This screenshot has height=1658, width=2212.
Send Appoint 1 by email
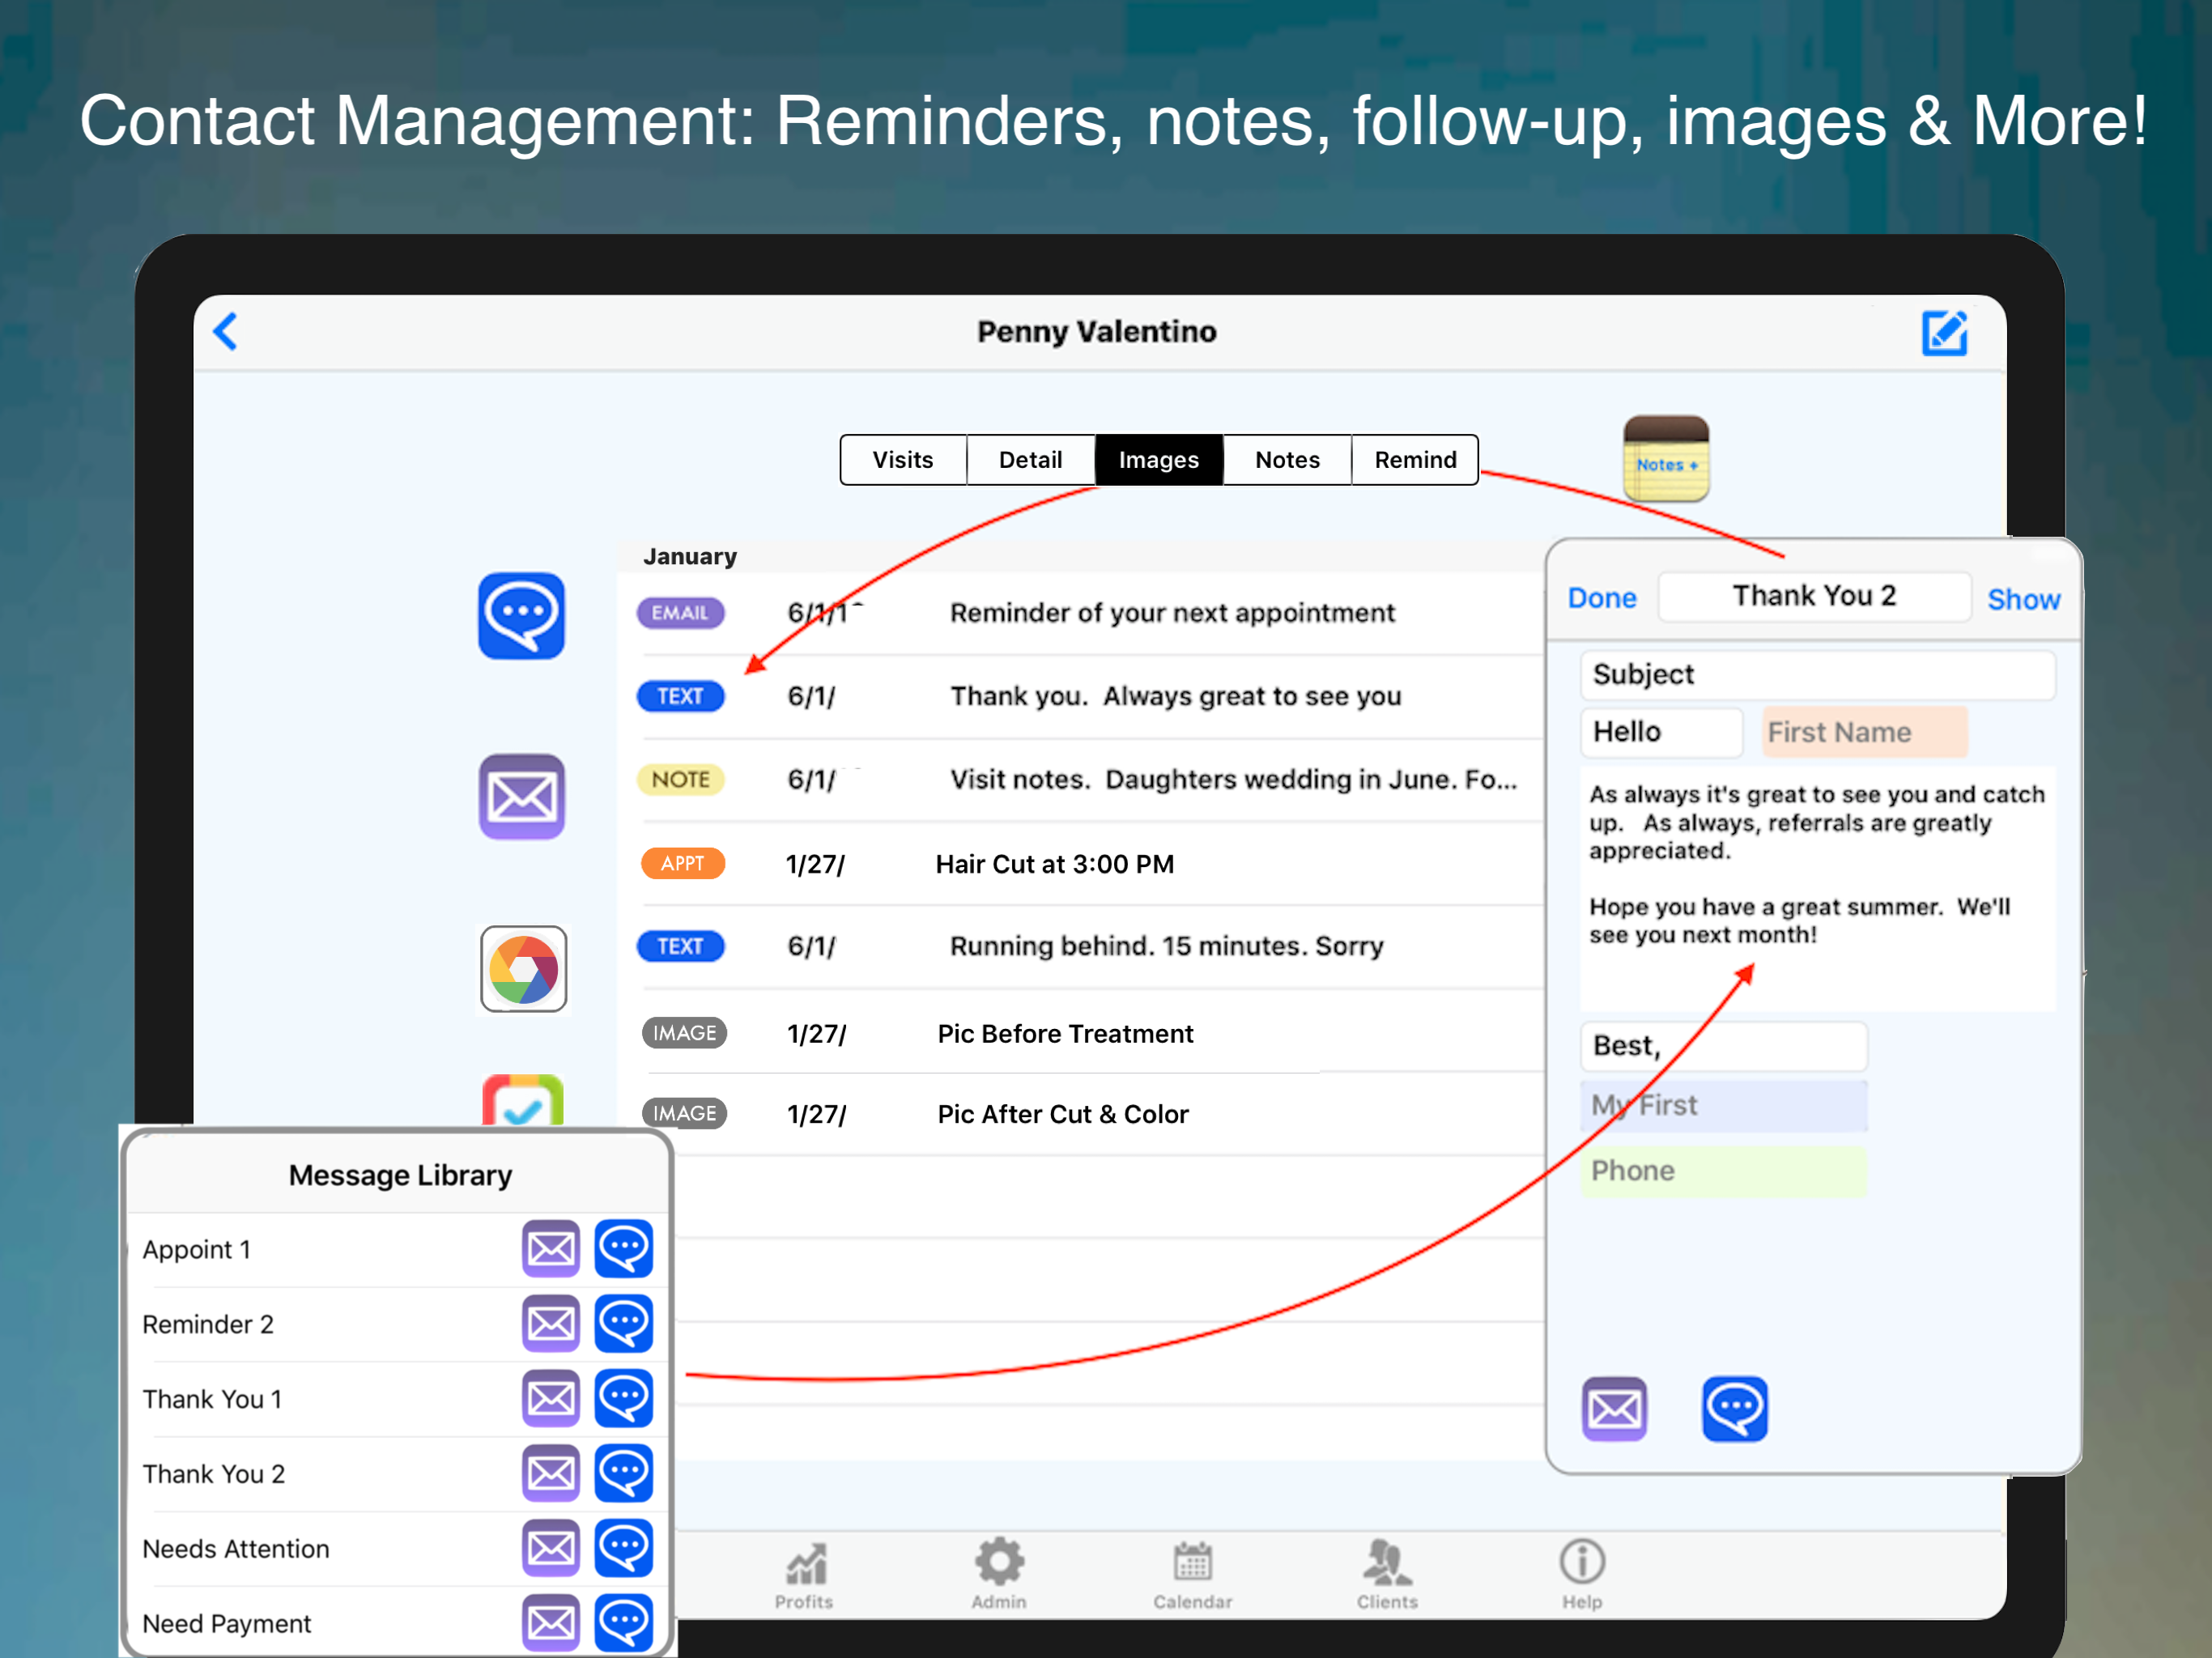click(551, 1248)
